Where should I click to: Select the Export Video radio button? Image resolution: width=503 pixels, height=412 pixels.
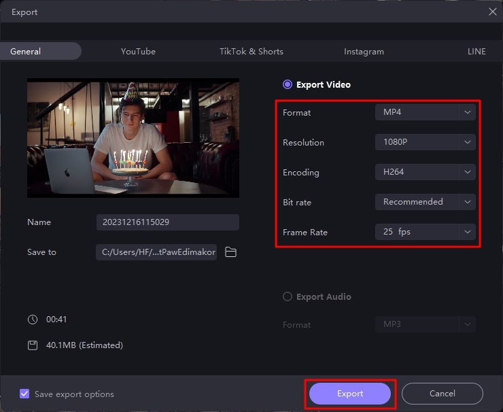tap(288, 84)
